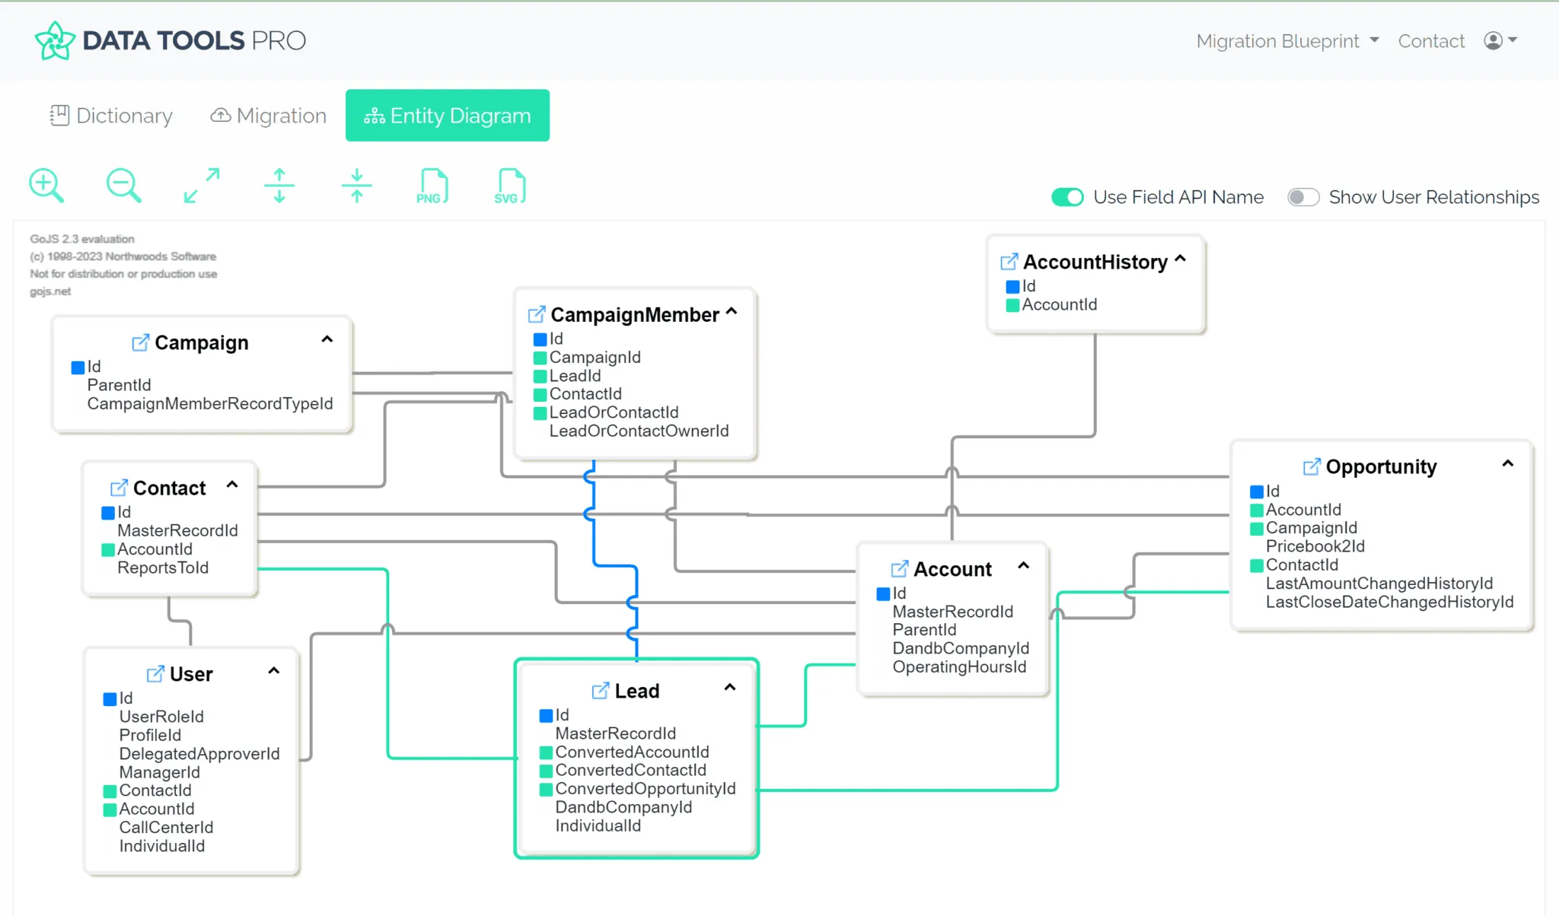
Task: Click the gojs.net link
Action: pyautogui.click(x=49, y=291)
